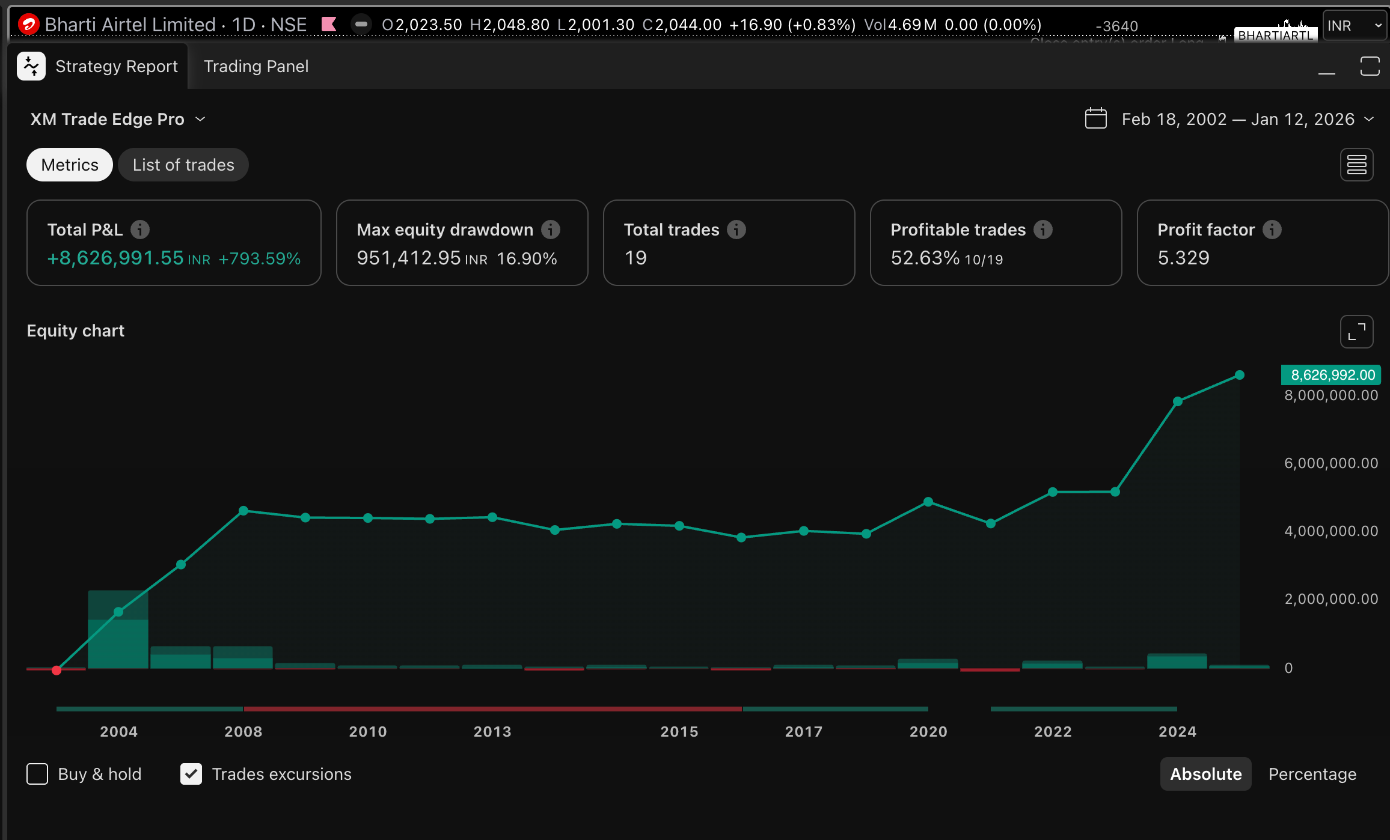Viewport: 1390px width, 840px height.
Task: Expand equity chart to full size
Action: [1356, 332]
